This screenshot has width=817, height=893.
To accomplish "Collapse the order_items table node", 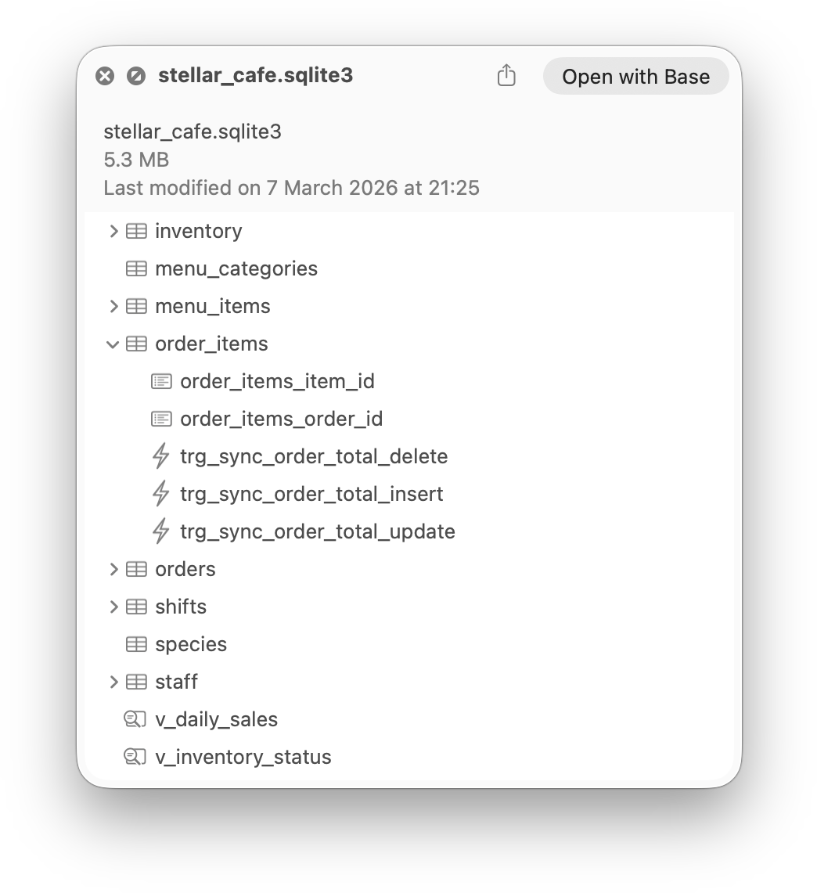I will 113,344.
